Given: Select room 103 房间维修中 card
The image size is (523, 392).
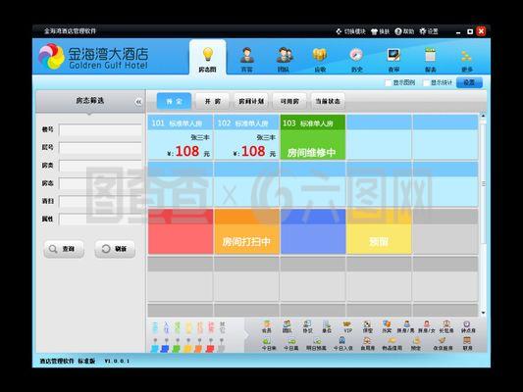Looking at the screenshot, I should [313, 137].
